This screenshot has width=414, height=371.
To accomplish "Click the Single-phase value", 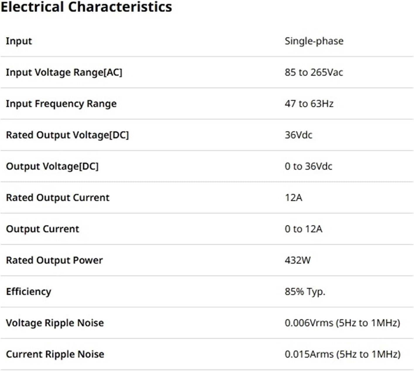I will coord(314,41).
